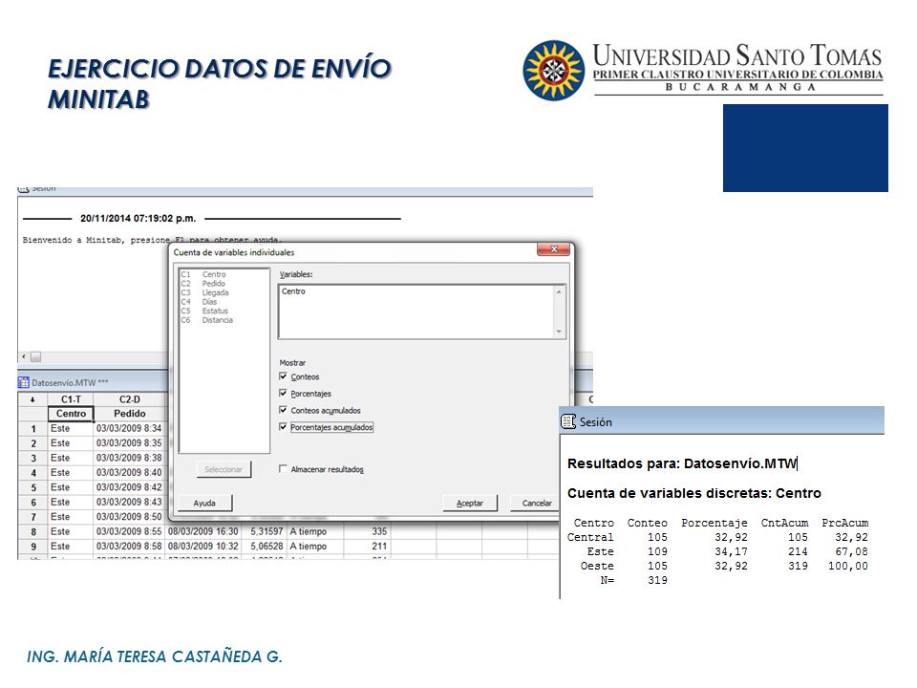This screenshot has width=917, height=688.
Task: Click cell with 08/03/2009 10:32
Action: [x=203, y=547]
